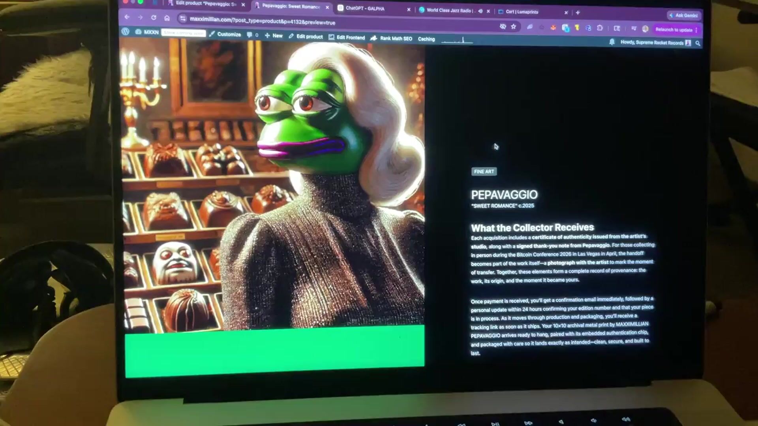Click the admin bar search magnifier

pos(698,43)
